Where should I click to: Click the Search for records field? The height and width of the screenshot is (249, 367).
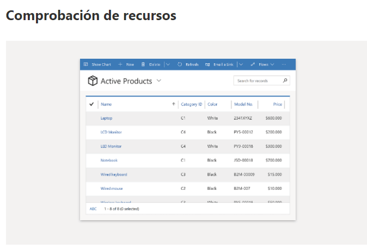click(257, 80)
